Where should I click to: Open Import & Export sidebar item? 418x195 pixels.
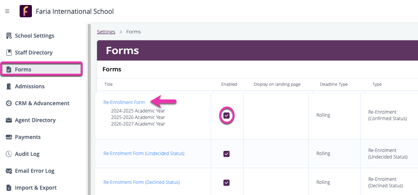coord(35,188)
